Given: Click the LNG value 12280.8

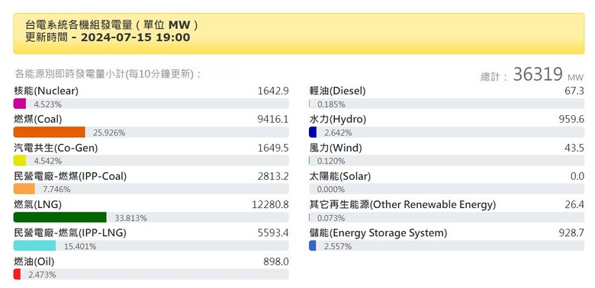Looking at the screenshot, I should pos(270,205).
